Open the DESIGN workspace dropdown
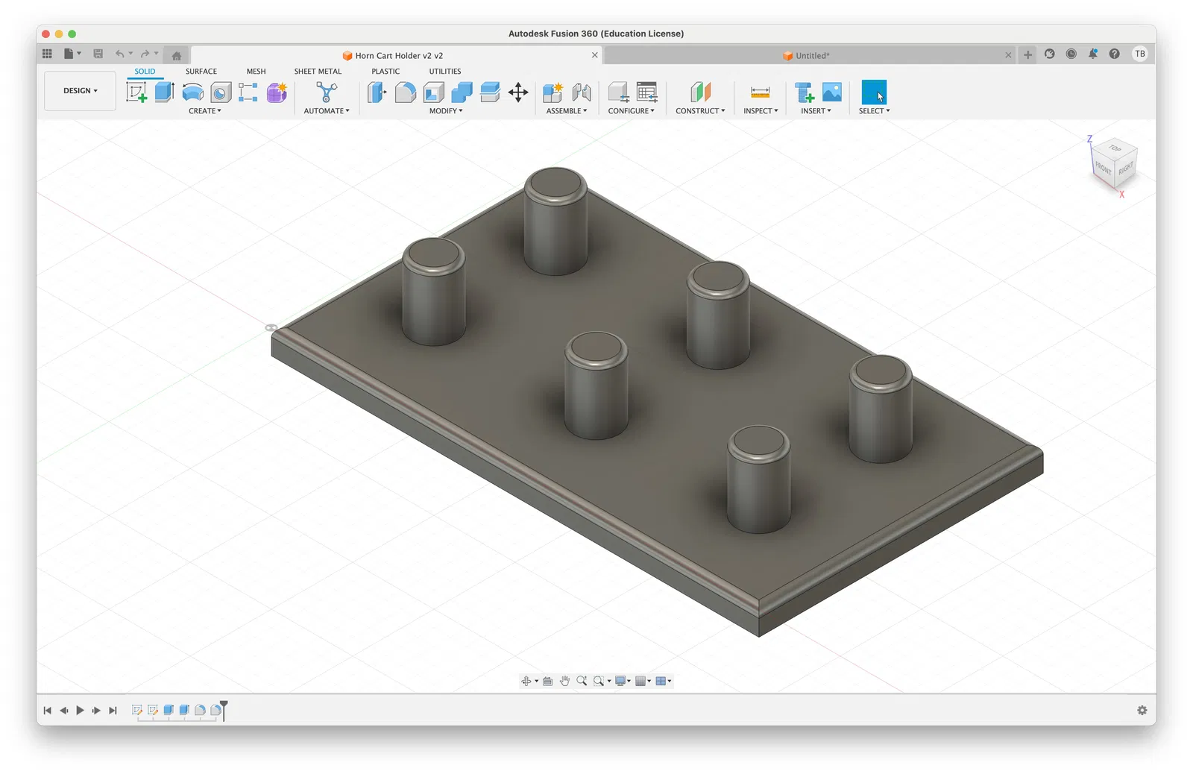This screenshot has width=1193, height=774. (80, 91)
